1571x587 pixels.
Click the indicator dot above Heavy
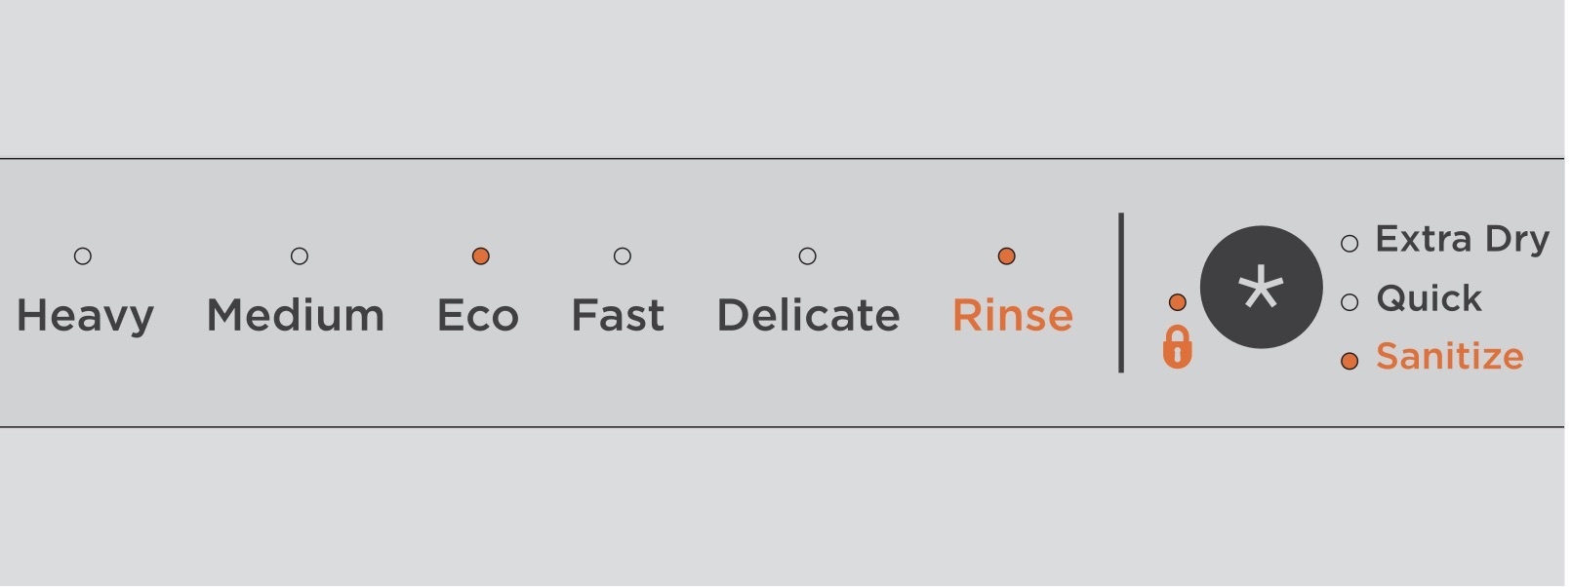(83, 256)
